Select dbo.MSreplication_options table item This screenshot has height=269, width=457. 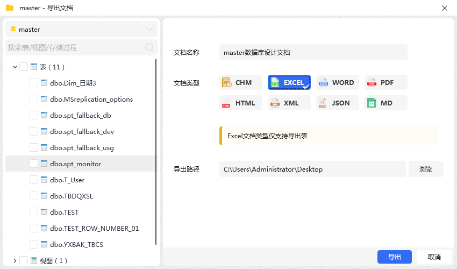(91, 99)
